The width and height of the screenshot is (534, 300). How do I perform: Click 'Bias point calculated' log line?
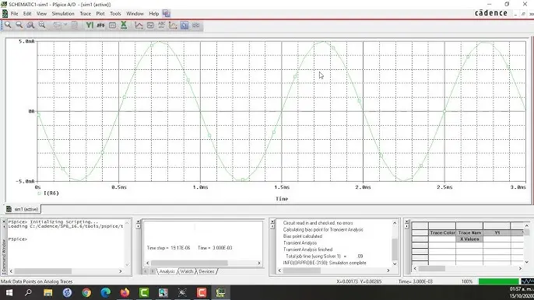[x=302, y=236]
